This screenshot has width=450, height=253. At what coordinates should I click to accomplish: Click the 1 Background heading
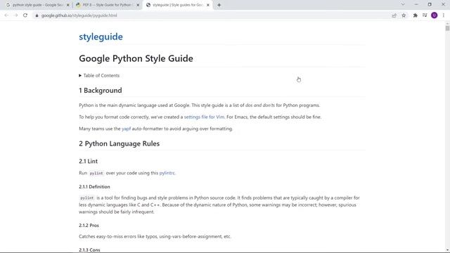point(101,91)
